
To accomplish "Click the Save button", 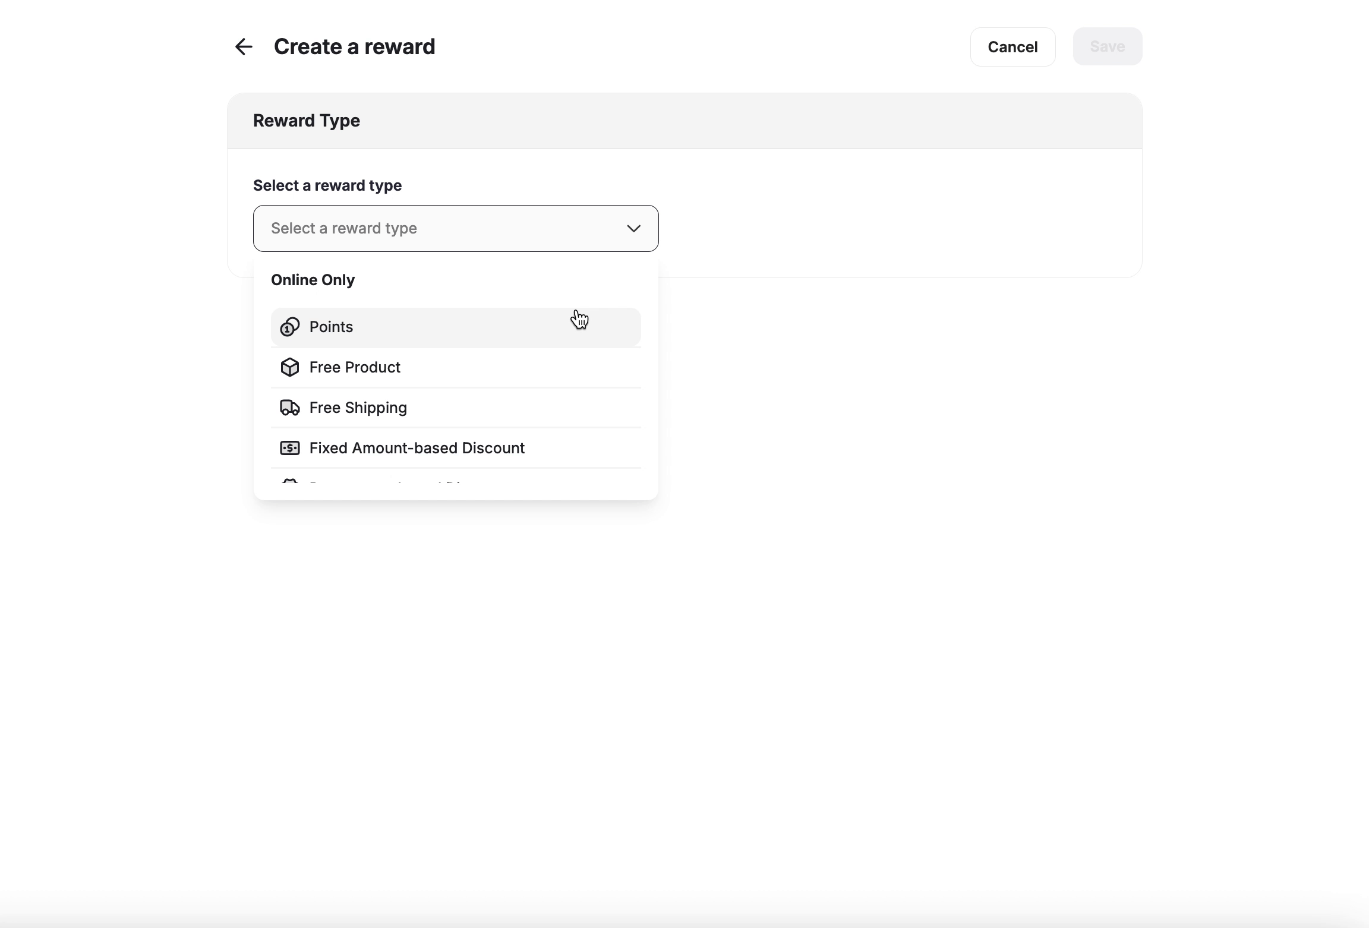I will 1107,46.
